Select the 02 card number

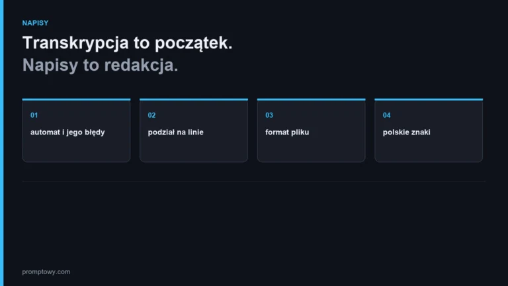click(151, 115)
